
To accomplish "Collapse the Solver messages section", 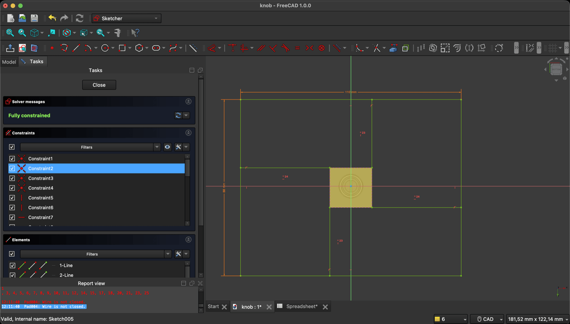I will coord(188,101).
